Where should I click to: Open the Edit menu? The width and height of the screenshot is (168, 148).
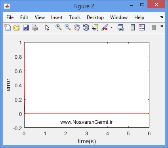(x=24, y=17)
